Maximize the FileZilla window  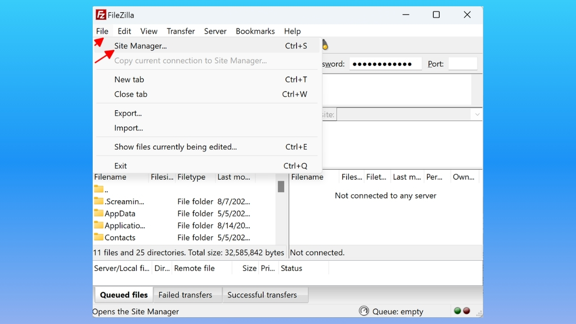(436, 15)
